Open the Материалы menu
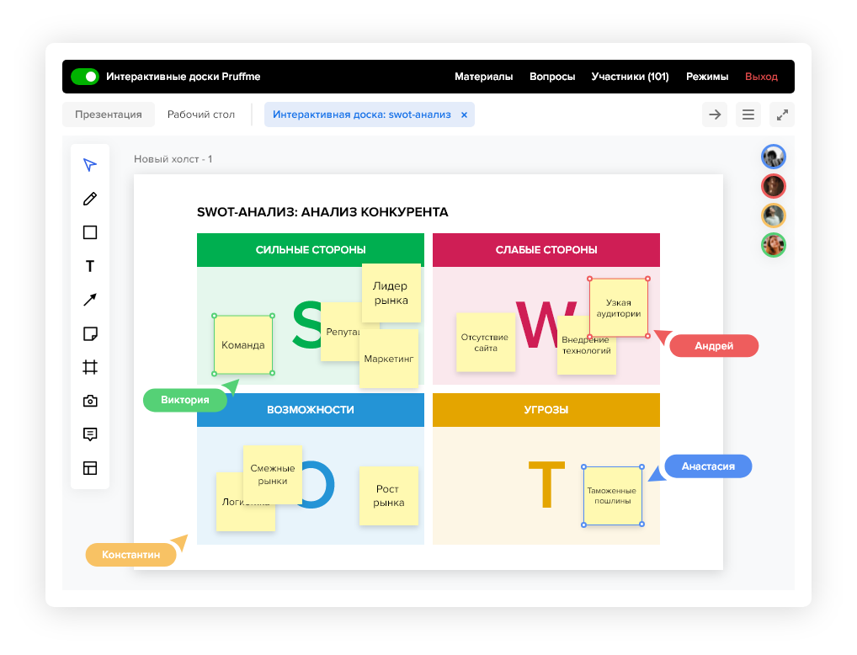857x655 pixels. [x=483, y=77]
